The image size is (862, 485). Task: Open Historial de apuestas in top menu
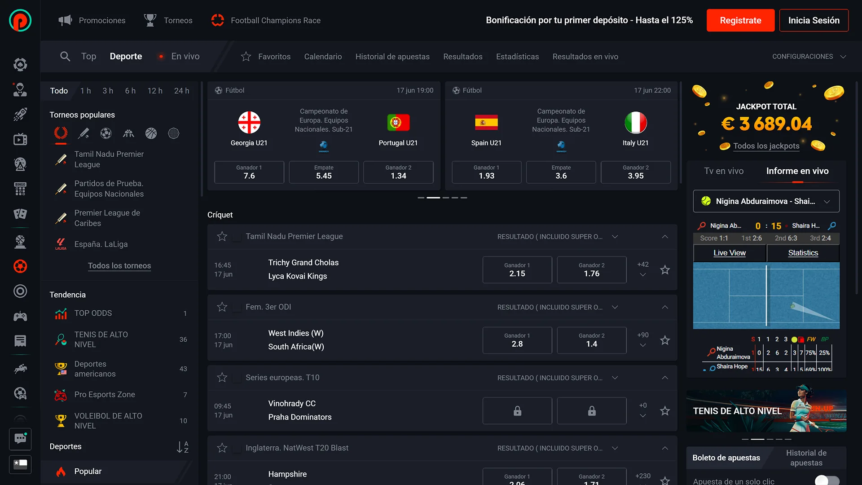pyautogui.click(x=392, y=57)
